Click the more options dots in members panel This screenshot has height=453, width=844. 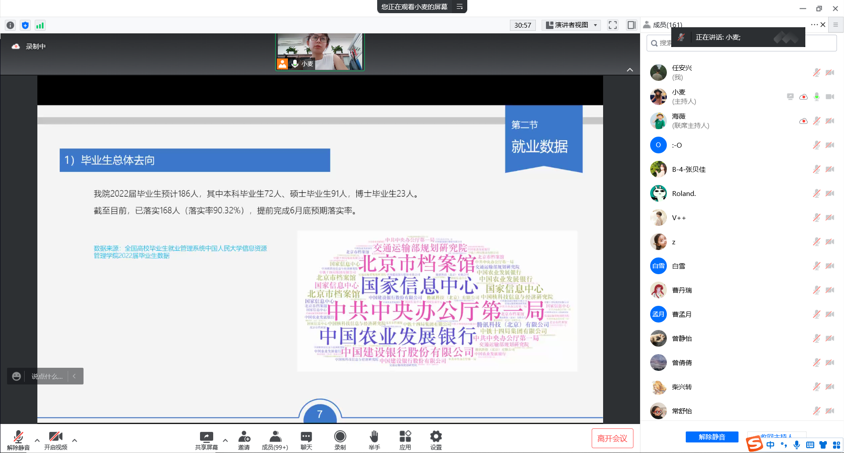pyautogui.click(x=814, y=25)
